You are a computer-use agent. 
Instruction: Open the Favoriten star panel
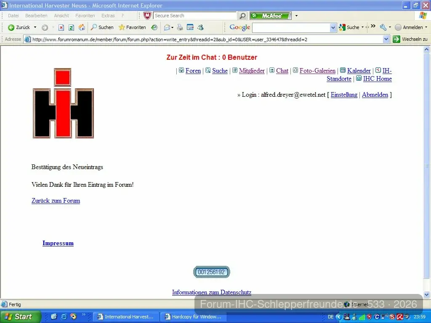point(132,27)
